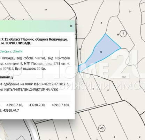This screenshot has width=145, height=140.
Task: Click the green popup header bar
Action: tap(37, 26)
